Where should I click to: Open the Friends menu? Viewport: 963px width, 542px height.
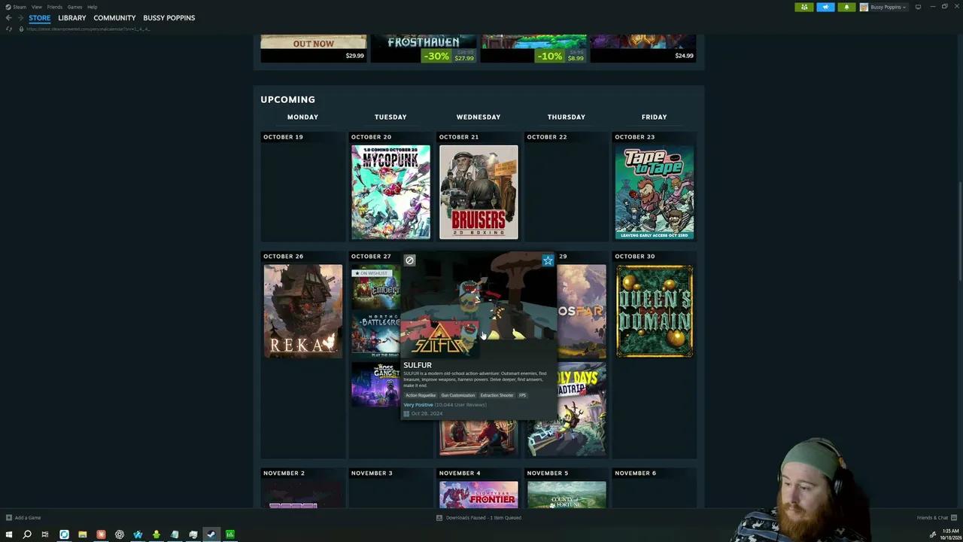[55, 7]
